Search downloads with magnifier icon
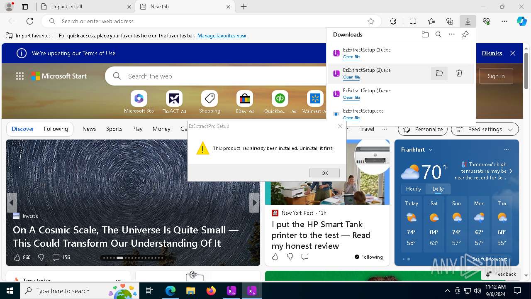 pyautogui.click(x=438, y=34)
